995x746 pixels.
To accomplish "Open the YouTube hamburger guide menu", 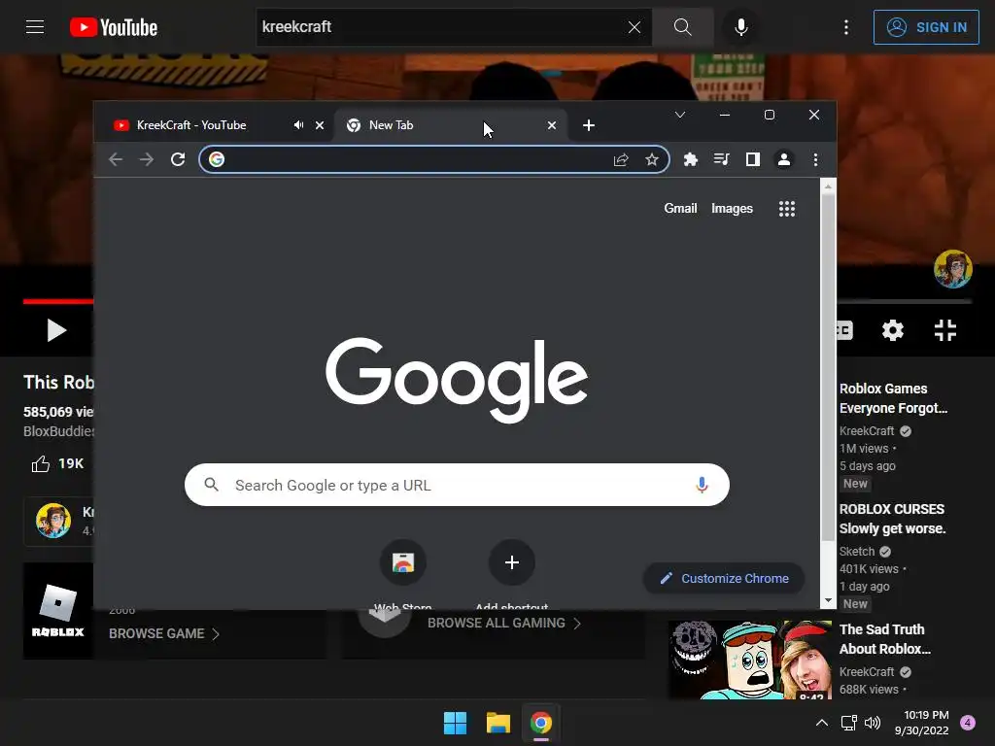I will point(35,27).
